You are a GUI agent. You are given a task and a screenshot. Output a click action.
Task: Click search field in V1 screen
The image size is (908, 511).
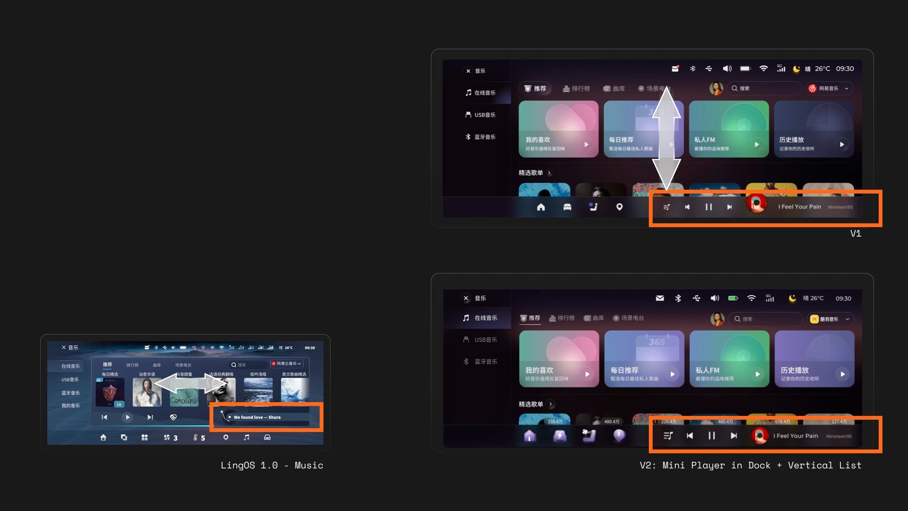click(x=764, y=88)
